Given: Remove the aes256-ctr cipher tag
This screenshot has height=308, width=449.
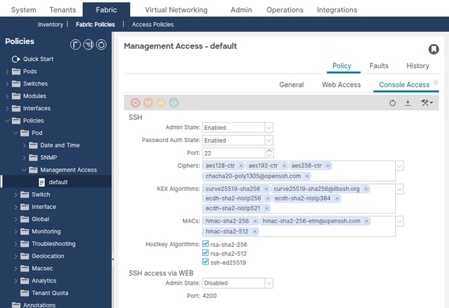Looking at the screenshot, I should (328, 166).
